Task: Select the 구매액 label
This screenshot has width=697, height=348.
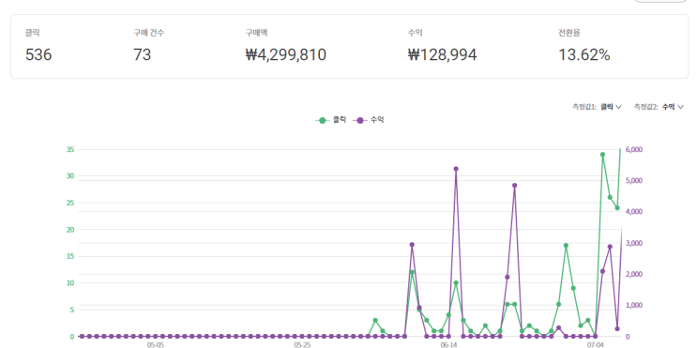Action: [256, 33]
